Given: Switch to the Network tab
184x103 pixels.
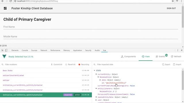Looking at the screenshot, I should pos(44,50).
